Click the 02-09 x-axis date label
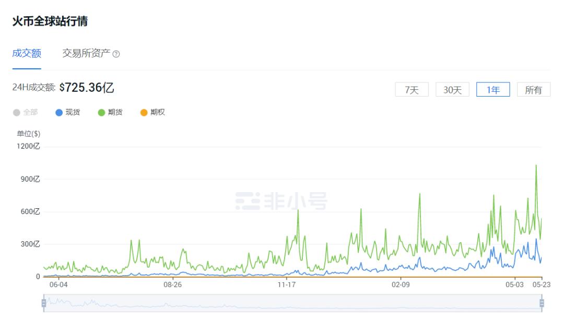The image size is (564, 333). 401,284
